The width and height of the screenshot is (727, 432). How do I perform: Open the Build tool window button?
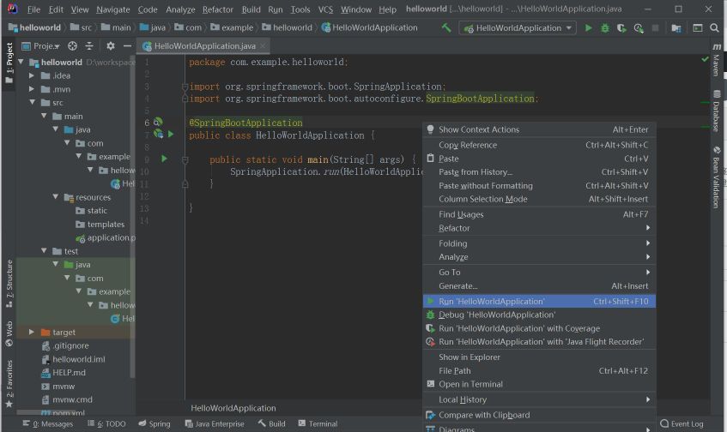click(x=272, y=423)
